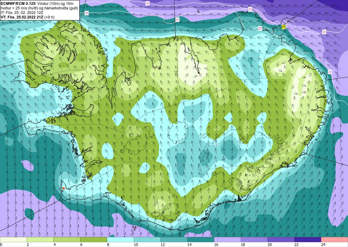Click the VT: Fös. 25.02.2022 21Z line
The width and height of the screenshot is (348, 247).
click(x=22, y=17)
